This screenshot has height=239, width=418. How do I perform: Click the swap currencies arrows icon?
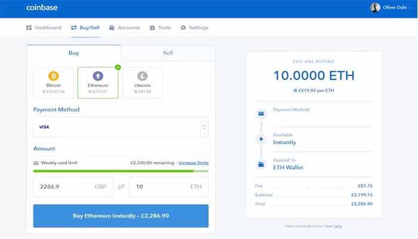click(121, 186)
